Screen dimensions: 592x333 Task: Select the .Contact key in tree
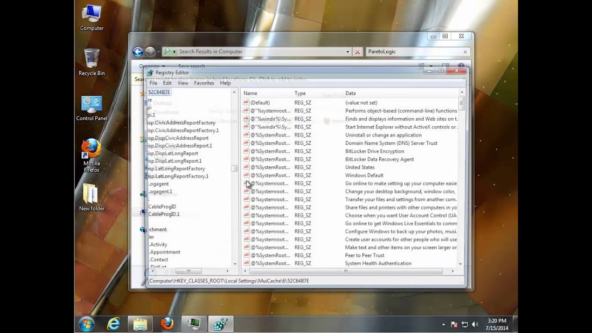pos(159,260)
